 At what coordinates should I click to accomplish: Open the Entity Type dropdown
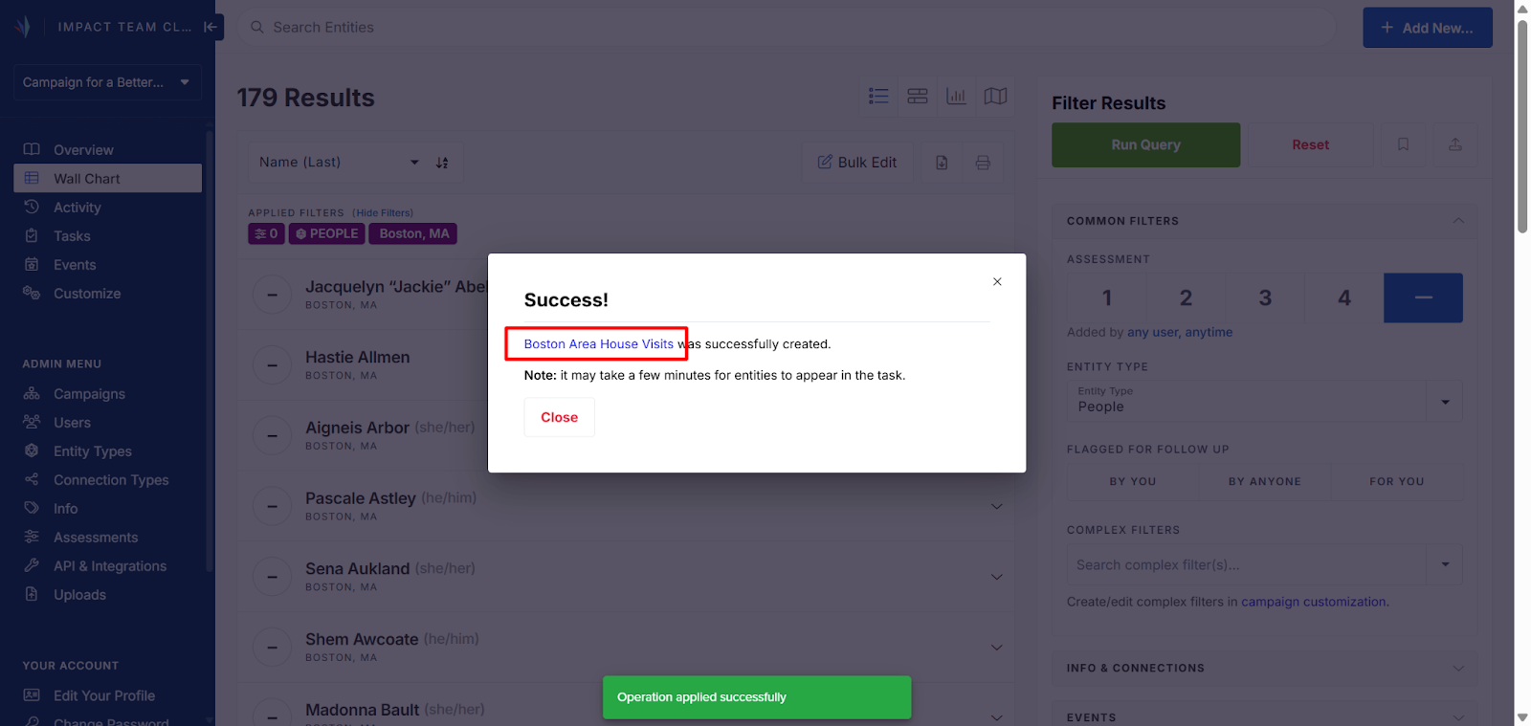click(x=1264, y=401)
